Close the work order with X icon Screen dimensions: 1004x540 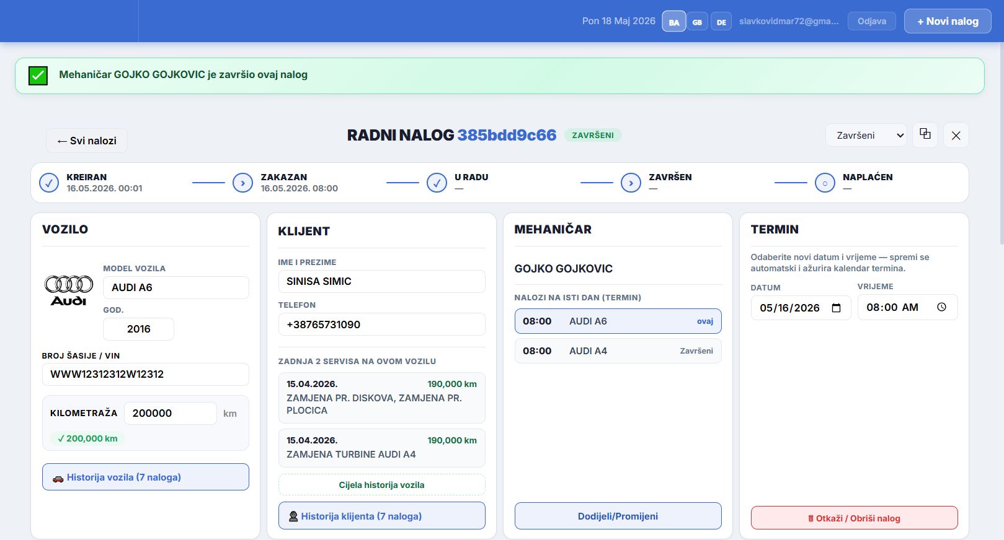pyautogui.click(x=956, y=135)
